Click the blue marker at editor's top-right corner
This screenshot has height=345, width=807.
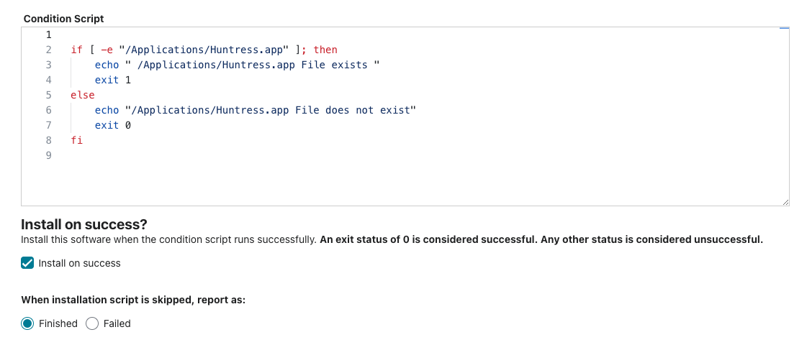785,28
